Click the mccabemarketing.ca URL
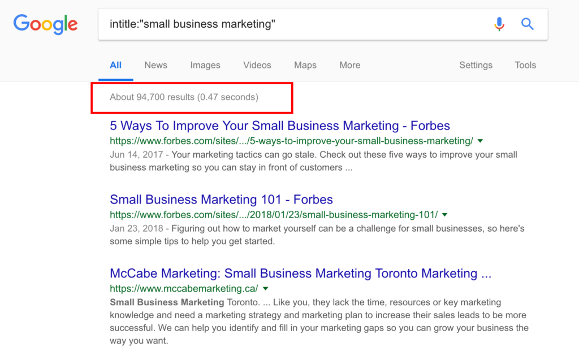 184,289
